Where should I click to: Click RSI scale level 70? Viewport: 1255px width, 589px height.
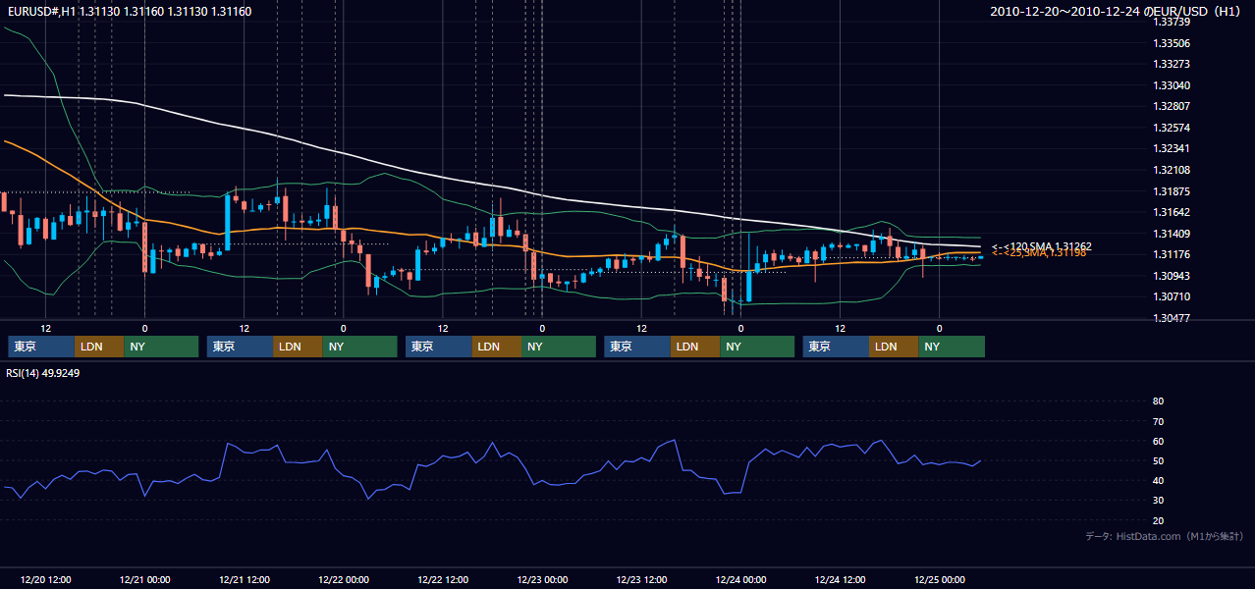[x=1158, y=421]
